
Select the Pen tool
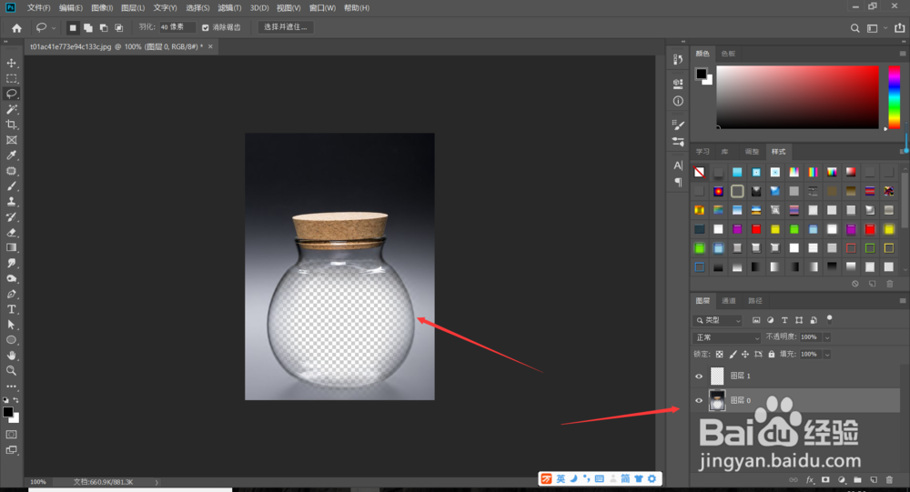11,294
